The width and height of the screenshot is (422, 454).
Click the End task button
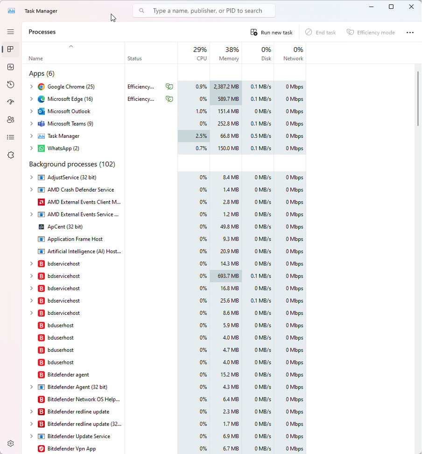tap(320, 32)
